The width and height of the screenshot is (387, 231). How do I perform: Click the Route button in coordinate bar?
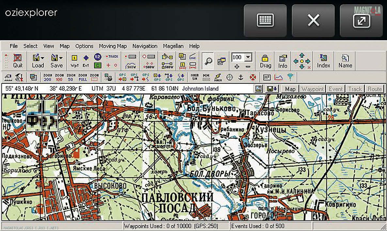click(375, 89)
